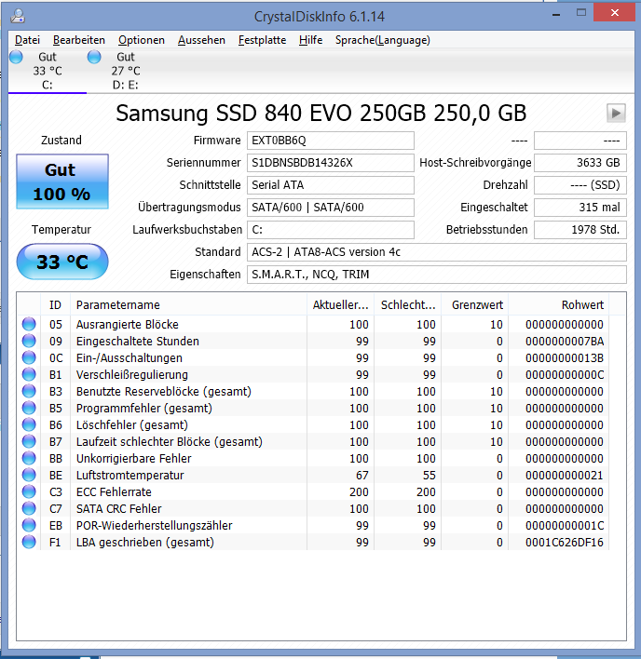Click the Drehzahl value ---- (SSD)
641x659 pixels.
pyautogui.click(x=580, y=185)
